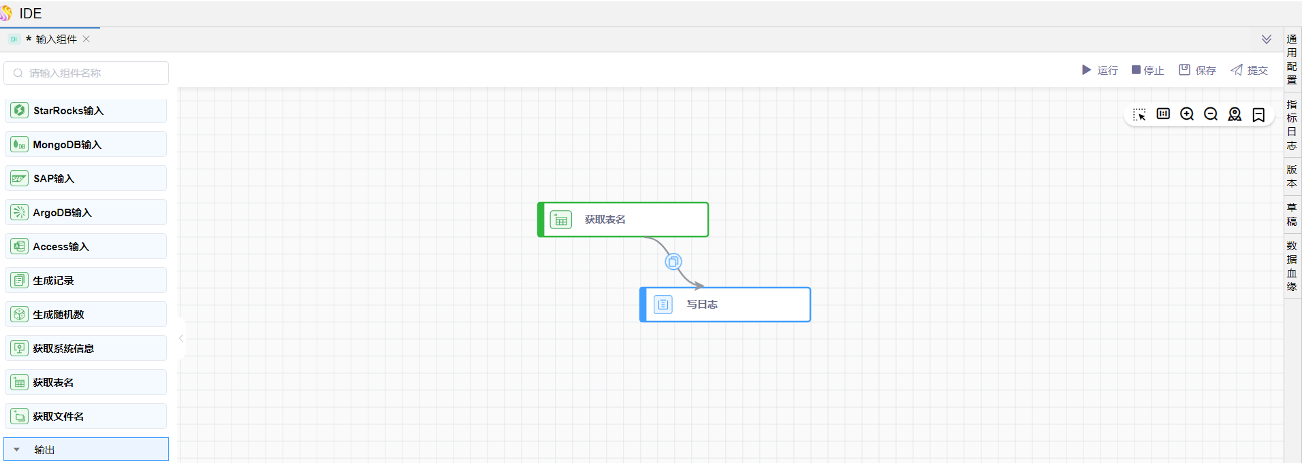1302x463 pixels.
Task: Close the 输入组件 tab
Action: point(86,39)
